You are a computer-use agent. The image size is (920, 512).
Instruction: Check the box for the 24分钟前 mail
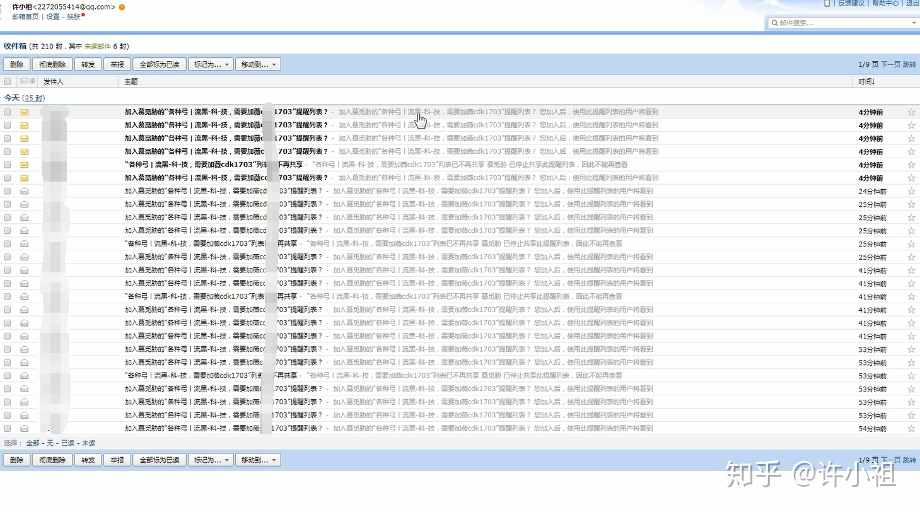pyautogui.click(x=8, y=191)
